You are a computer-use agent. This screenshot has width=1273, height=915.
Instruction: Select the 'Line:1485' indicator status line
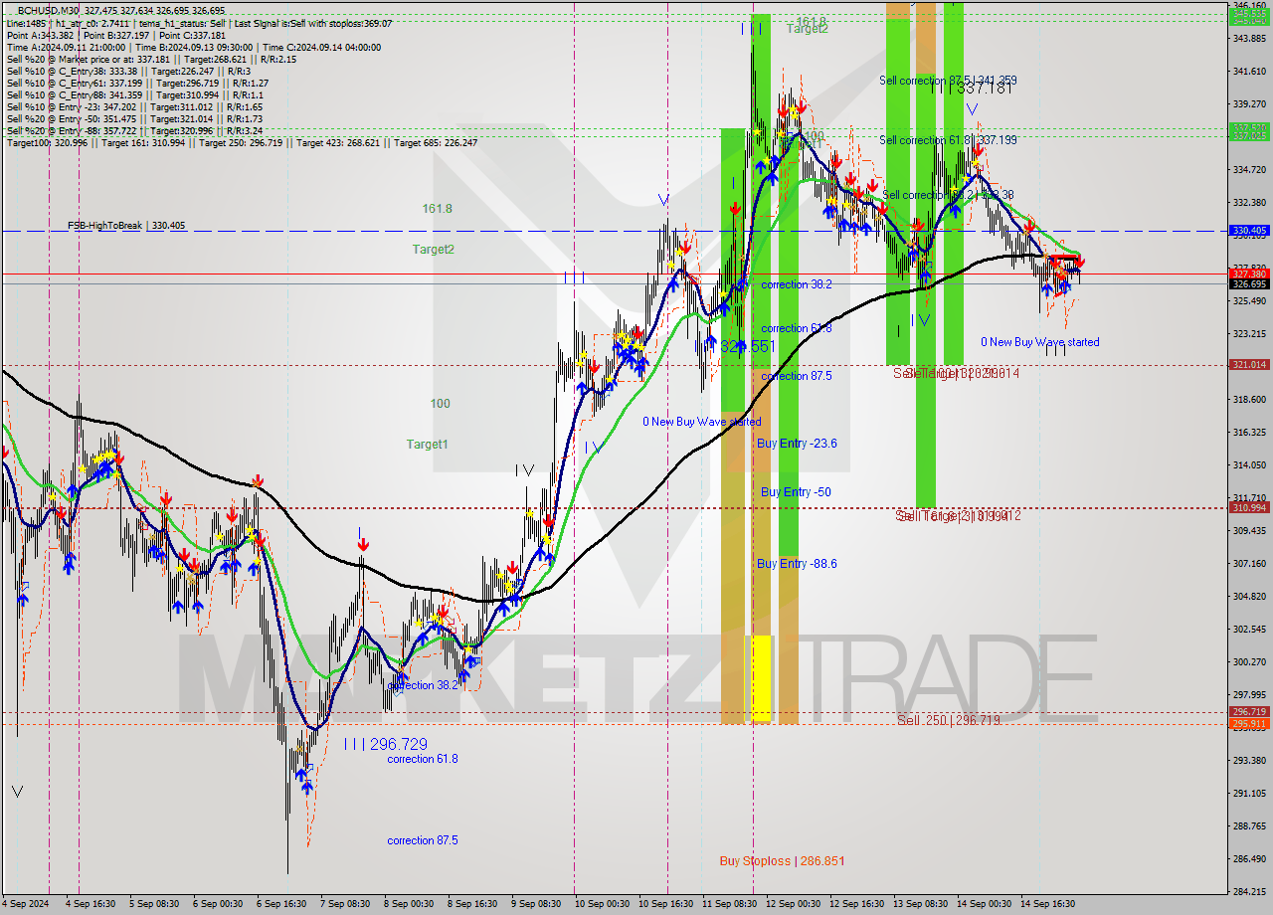point(199,23)
